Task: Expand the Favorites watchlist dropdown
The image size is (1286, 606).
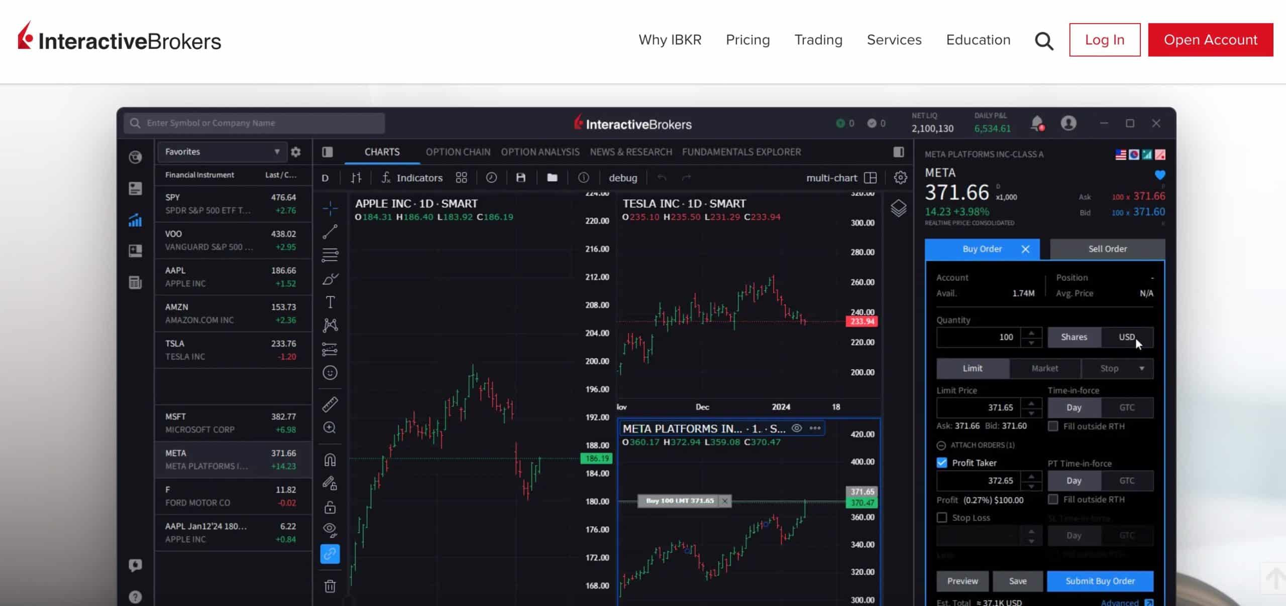Action: click(x=222, y=152)
